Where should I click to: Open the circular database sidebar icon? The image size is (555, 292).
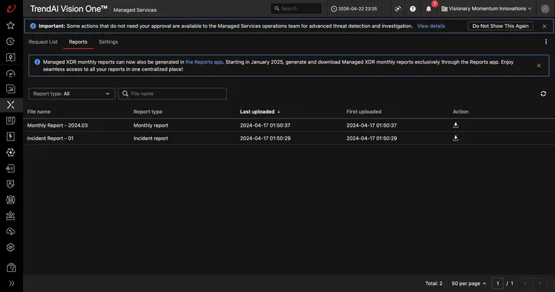[x=10, y=200]
